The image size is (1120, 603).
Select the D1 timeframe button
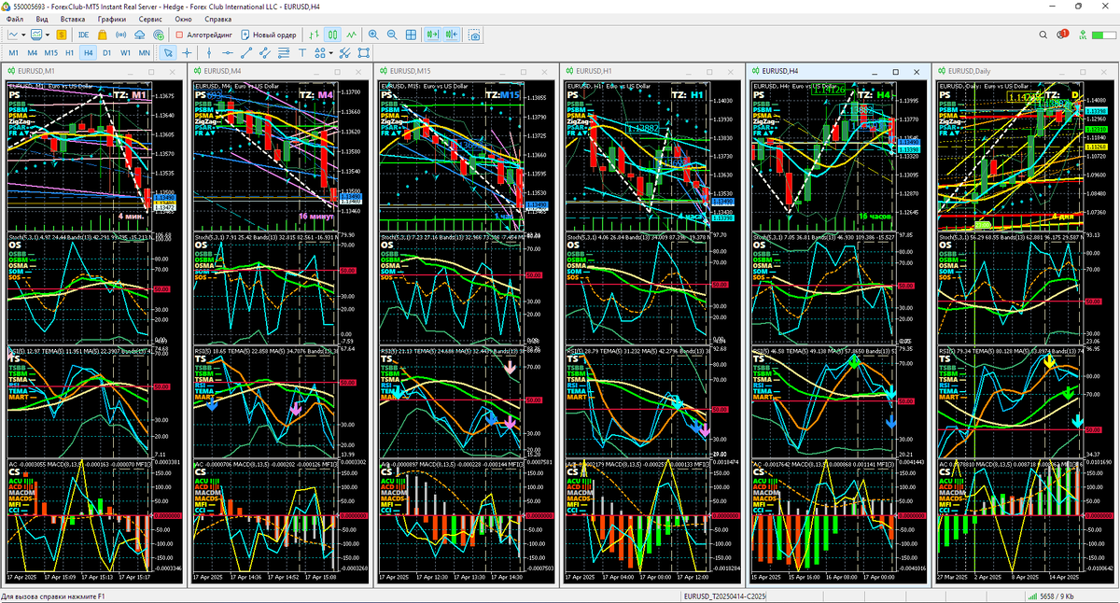point(106,53)
